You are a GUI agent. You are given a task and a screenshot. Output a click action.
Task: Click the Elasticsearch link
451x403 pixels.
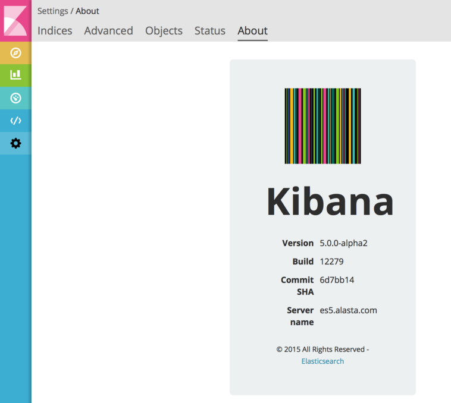coord(322,361)
